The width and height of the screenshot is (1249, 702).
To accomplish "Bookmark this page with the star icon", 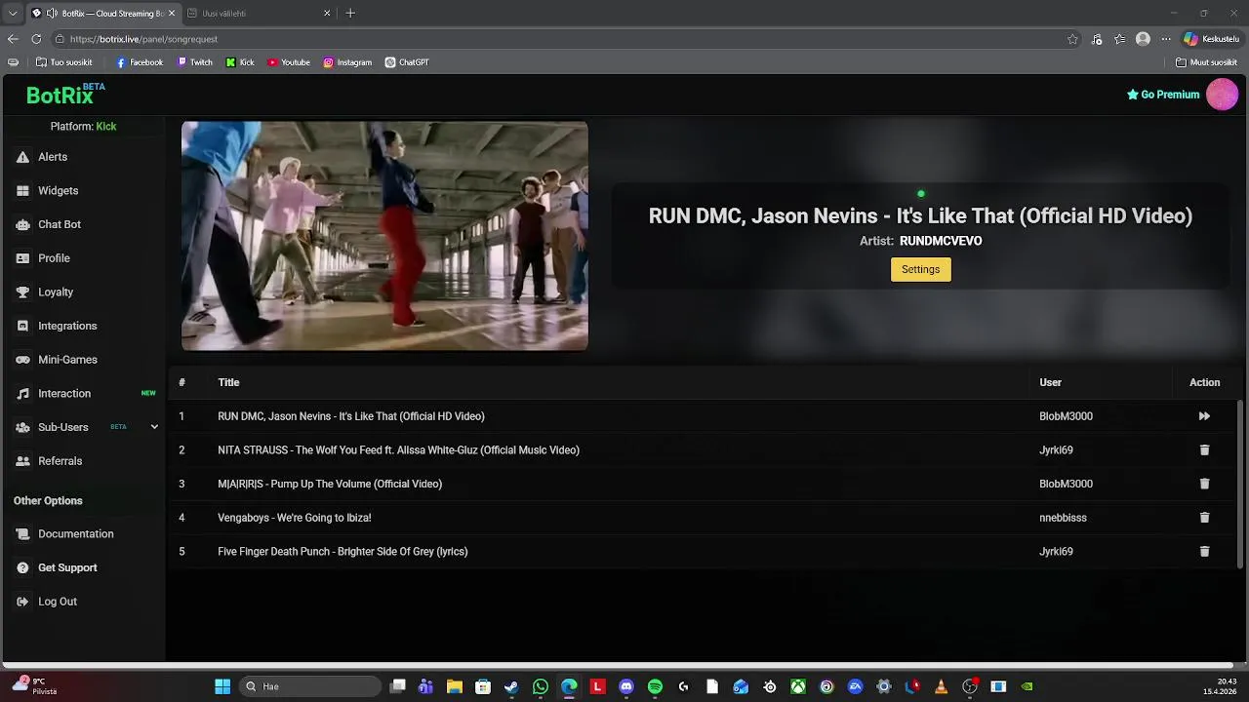I will point(1072,39).
